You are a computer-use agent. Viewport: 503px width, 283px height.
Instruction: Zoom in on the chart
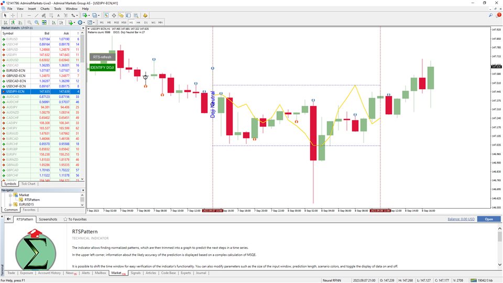29,23
